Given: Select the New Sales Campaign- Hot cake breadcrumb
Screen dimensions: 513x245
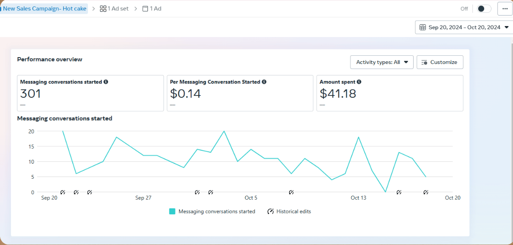Looking at the screenshot, I should point(44,9).
